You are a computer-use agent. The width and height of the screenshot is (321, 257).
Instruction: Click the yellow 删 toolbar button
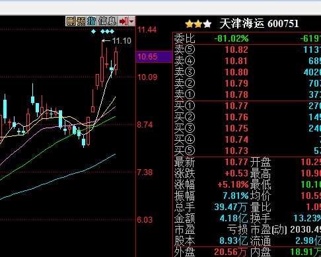click(x=71, y=21)
